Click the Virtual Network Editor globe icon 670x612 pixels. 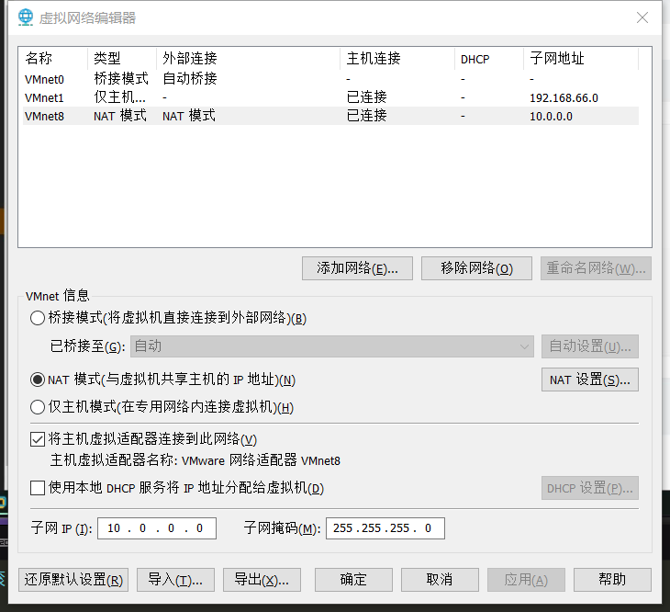(26, 17)
